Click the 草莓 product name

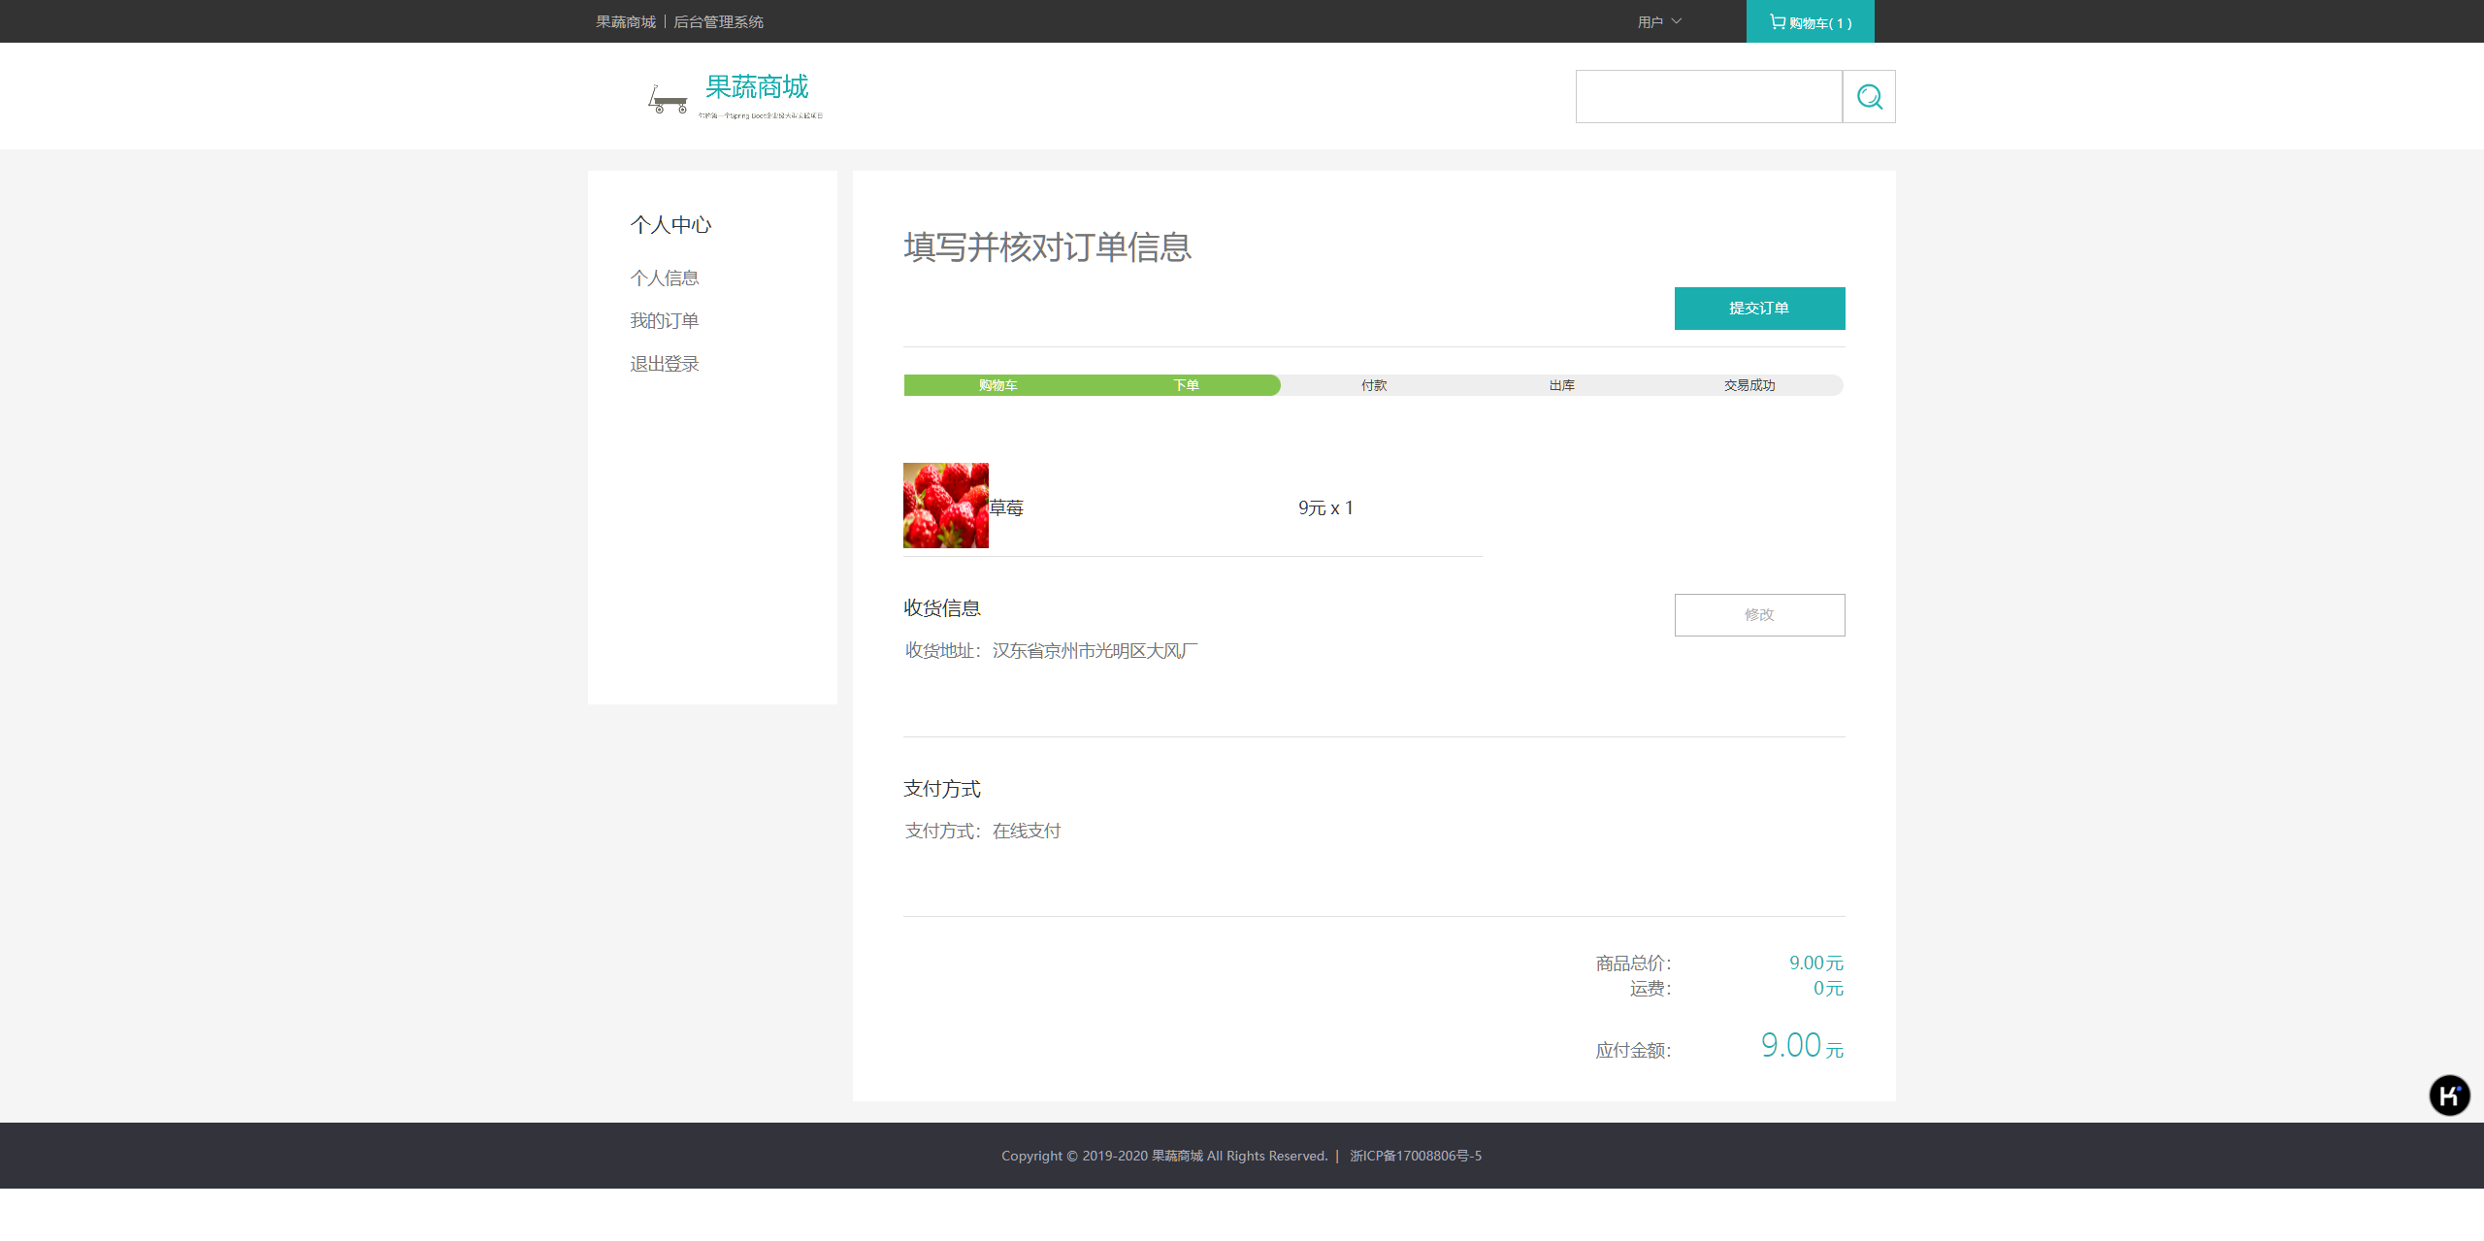click(x=1006, y=508)
